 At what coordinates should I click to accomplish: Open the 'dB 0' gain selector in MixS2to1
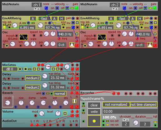10,69
